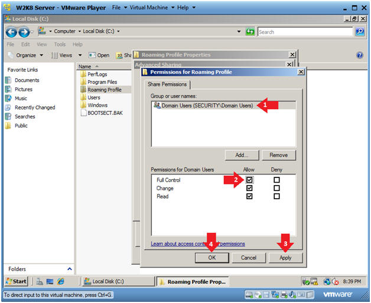Select the Share Permissions tab
Viewport: 371px width, 303px height.
(167, 84)
